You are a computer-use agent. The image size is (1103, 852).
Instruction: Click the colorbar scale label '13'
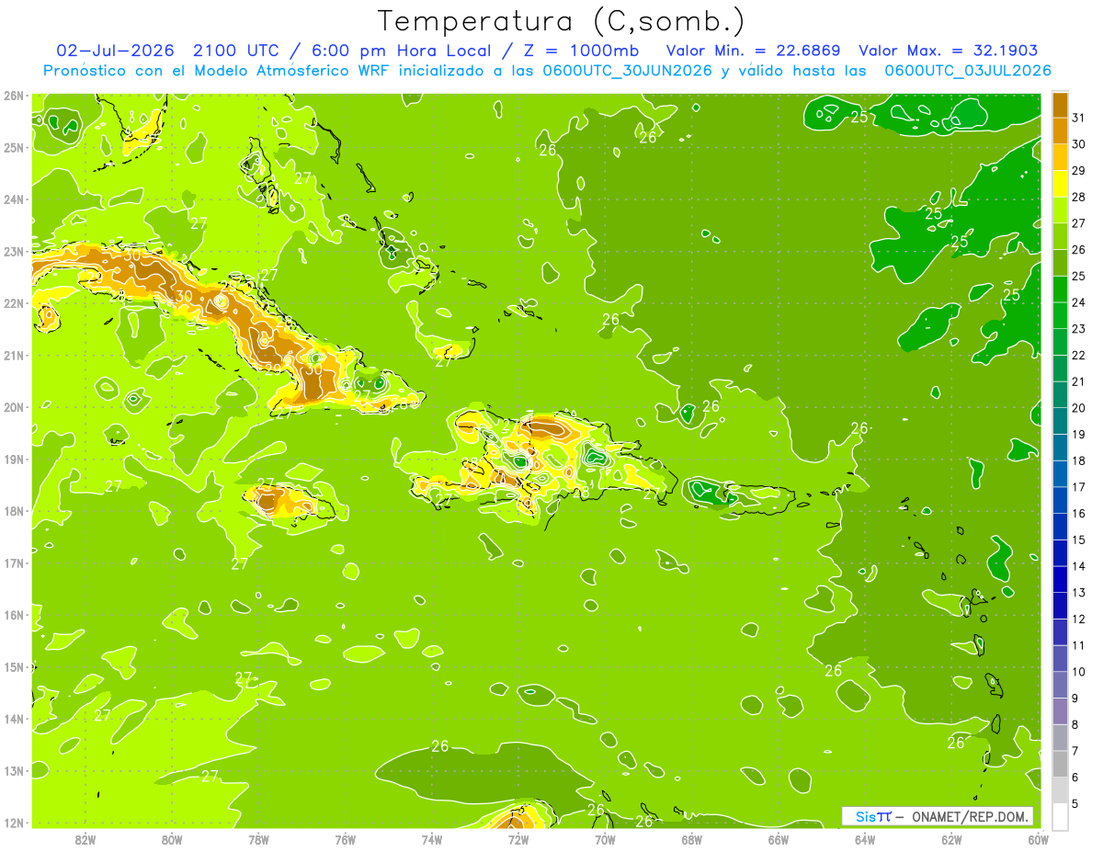tap(1078, 593)
